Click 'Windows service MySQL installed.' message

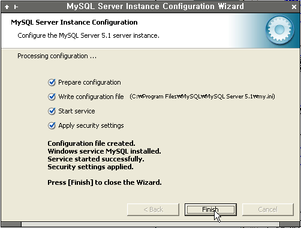[x=104, y=151]
